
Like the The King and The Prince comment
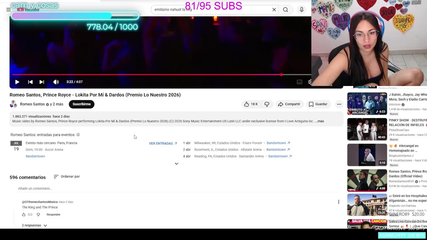click(24, 214)
